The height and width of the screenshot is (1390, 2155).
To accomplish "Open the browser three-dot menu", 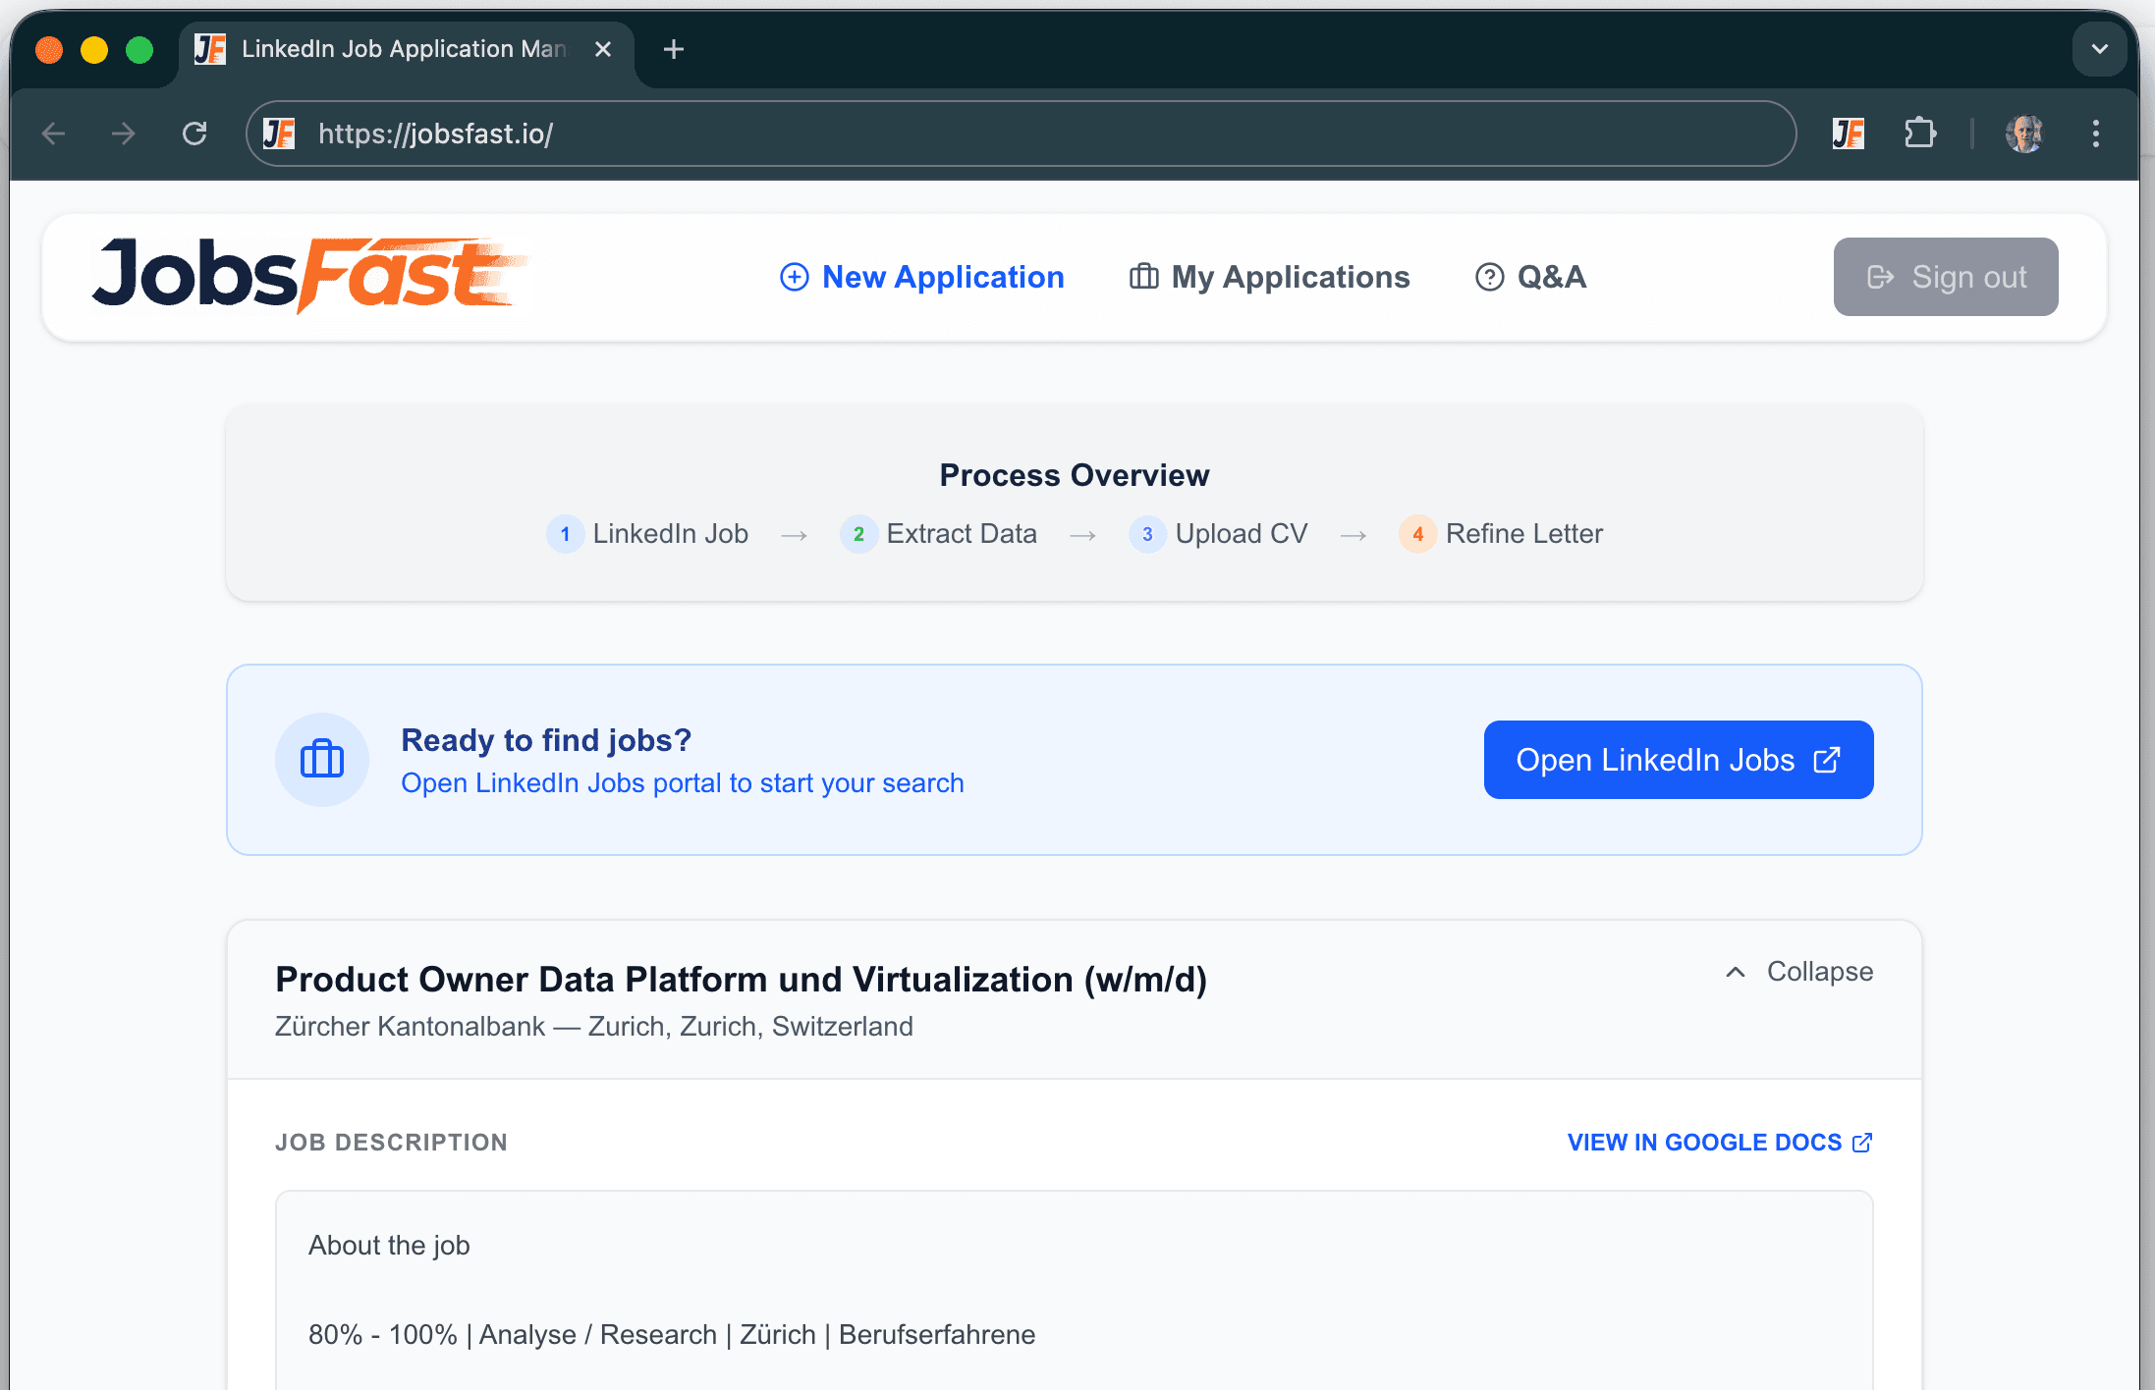I will coord(2096,134).
